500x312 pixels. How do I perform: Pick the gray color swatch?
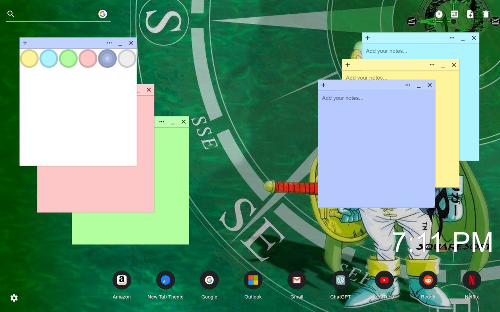[x=127, y=58]
